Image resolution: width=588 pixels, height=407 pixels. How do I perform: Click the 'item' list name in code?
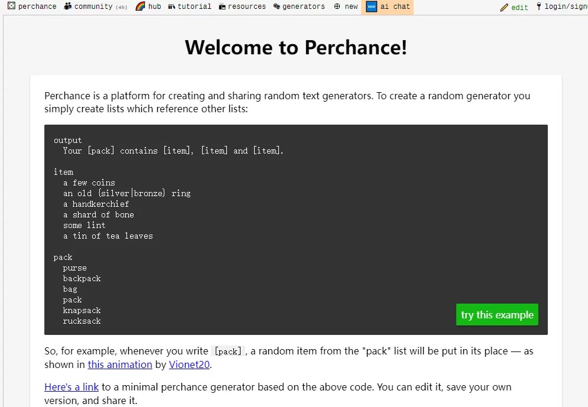point(63,172)
